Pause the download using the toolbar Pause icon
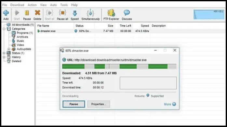227x127 pixels. click(x=27, y=15)
